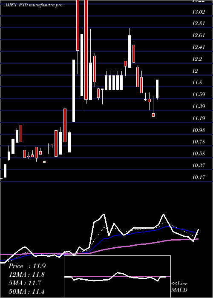Screen dimensions: 213x298
Task: Click the 10.58 price axis label
Action: pos(199,154)
